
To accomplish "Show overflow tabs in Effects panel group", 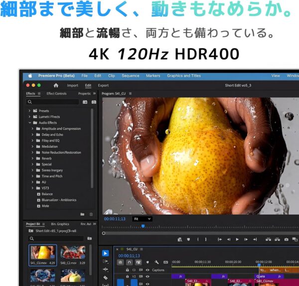I will pyautogui.click(x=94, y=93).
